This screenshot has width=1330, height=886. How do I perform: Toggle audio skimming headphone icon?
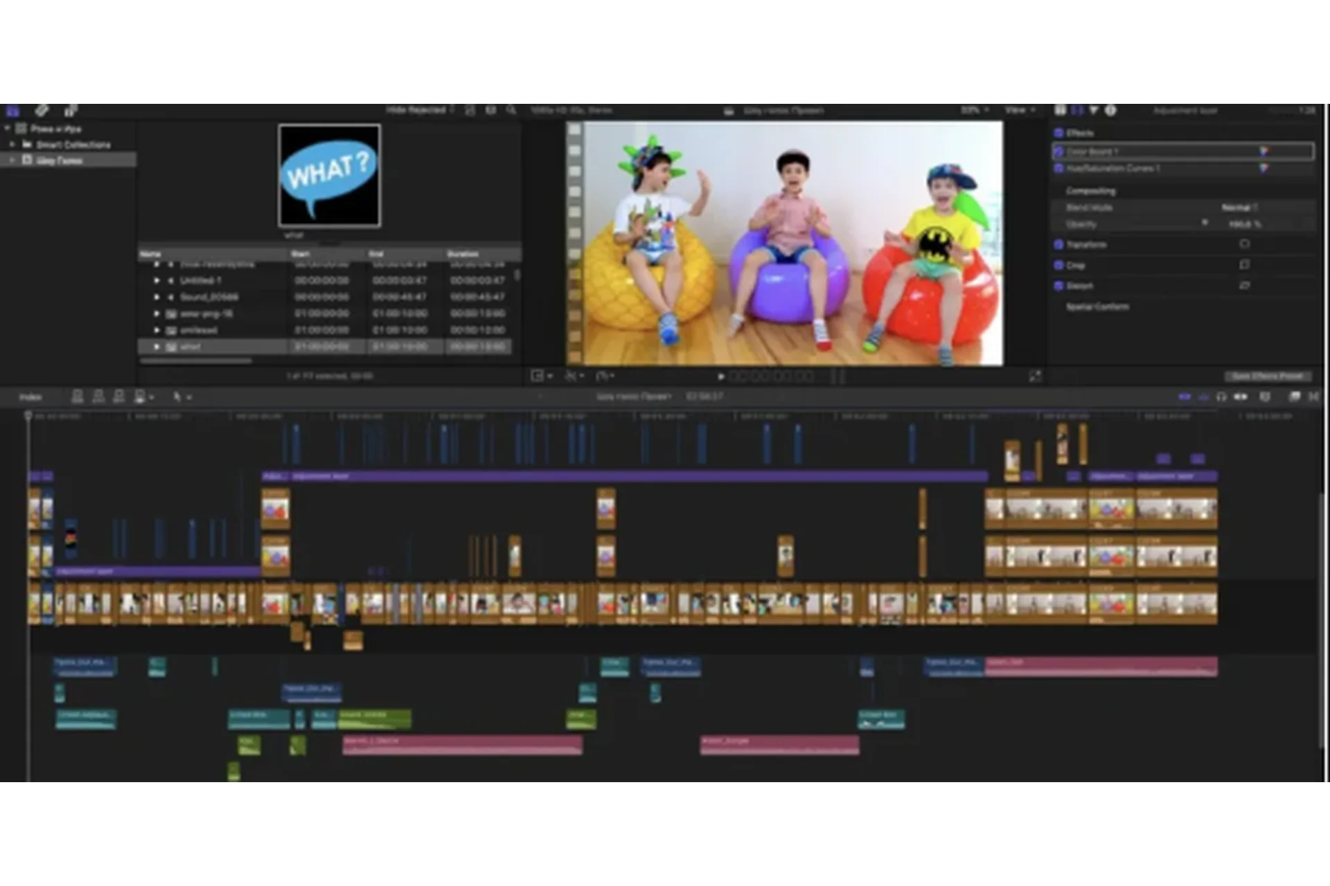[x=1221, y=397]
